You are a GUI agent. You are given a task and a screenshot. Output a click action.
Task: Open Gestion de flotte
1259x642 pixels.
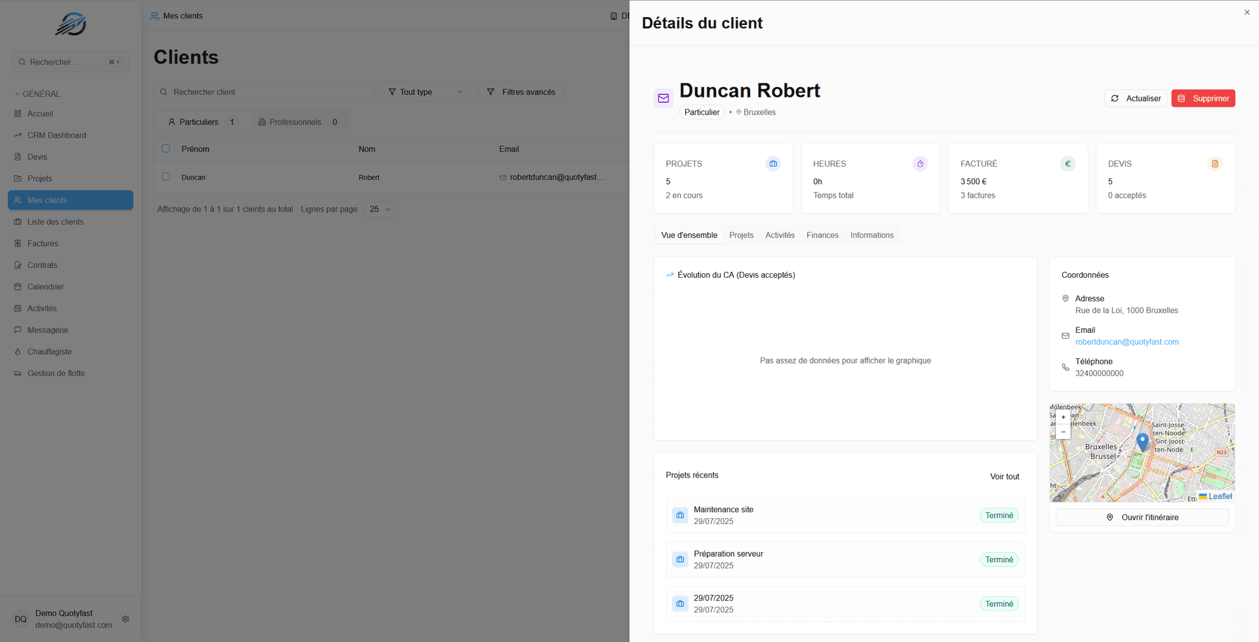[x=56, y=373]
